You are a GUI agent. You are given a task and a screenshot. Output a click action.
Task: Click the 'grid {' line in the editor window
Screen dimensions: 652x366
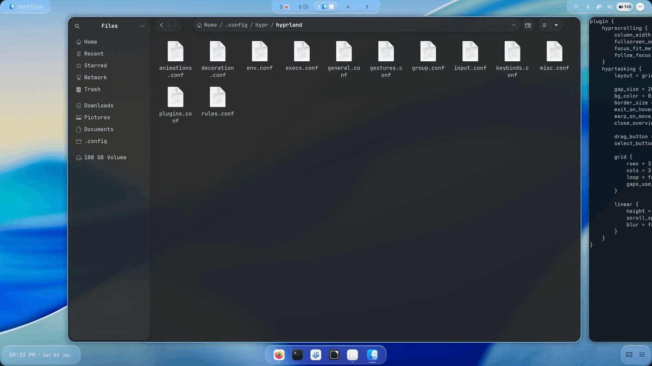[624, 157]
